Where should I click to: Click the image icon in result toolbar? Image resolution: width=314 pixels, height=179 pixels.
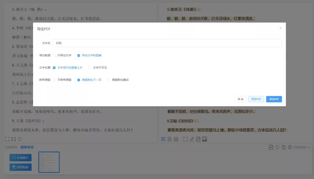(x=205, y=139)
